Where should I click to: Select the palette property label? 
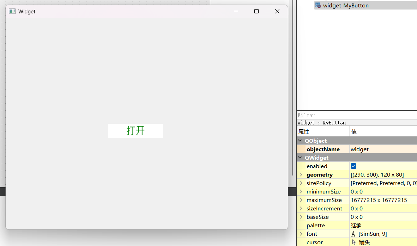[316, 226]
